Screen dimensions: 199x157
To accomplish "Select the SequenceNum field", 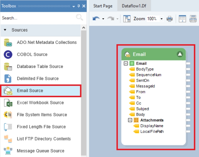I will (x=149, y=75).
